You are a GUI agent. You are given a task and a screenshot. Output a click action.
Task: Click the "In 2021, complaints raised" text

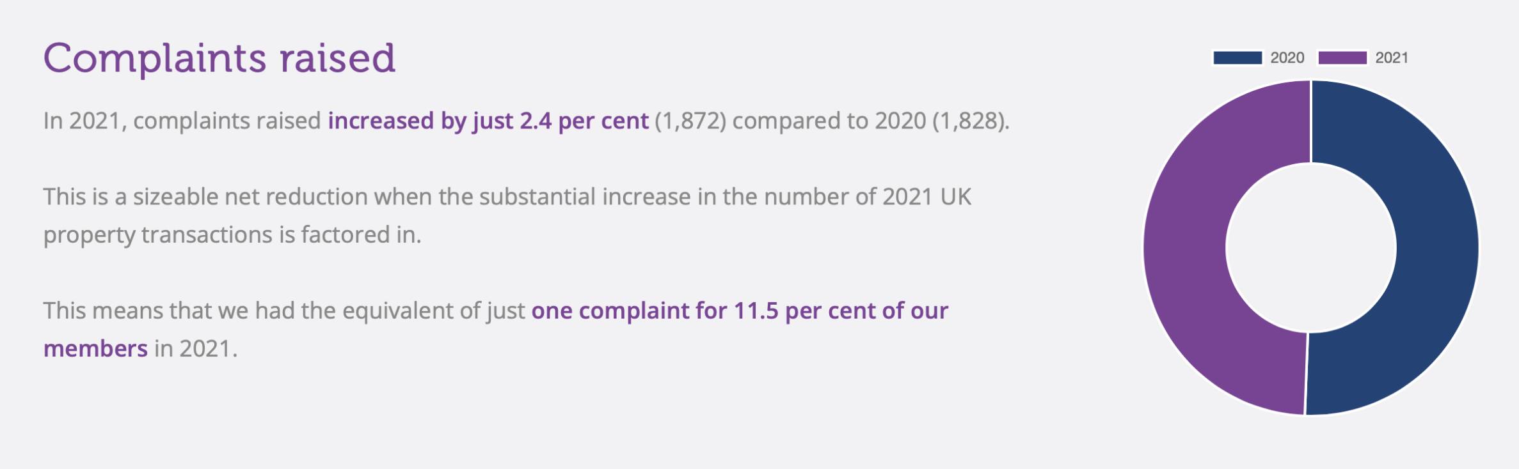pyautogui.click(x=182, y=121)
